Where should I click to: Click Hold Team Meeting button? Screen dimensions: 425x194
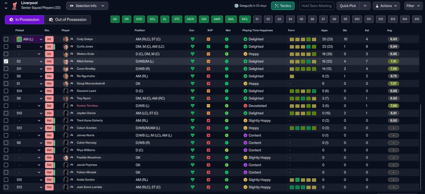click(x=316, y=6)
